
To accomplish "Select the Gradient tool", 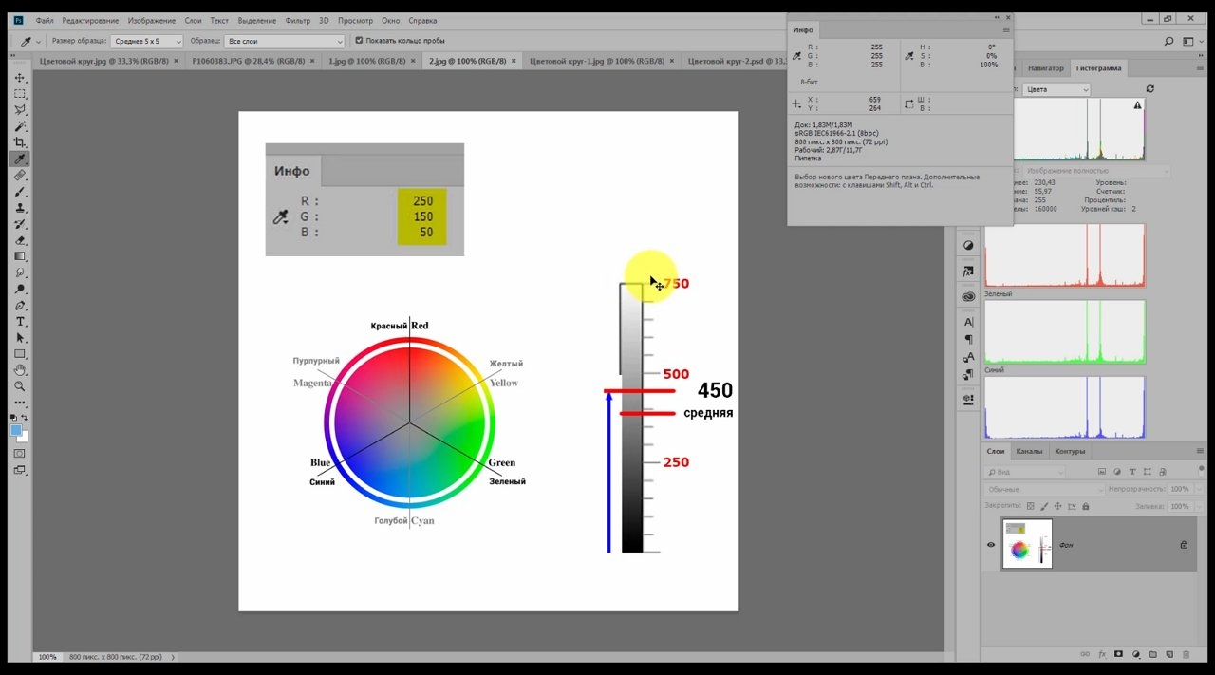I will click(x=20, y=256).
